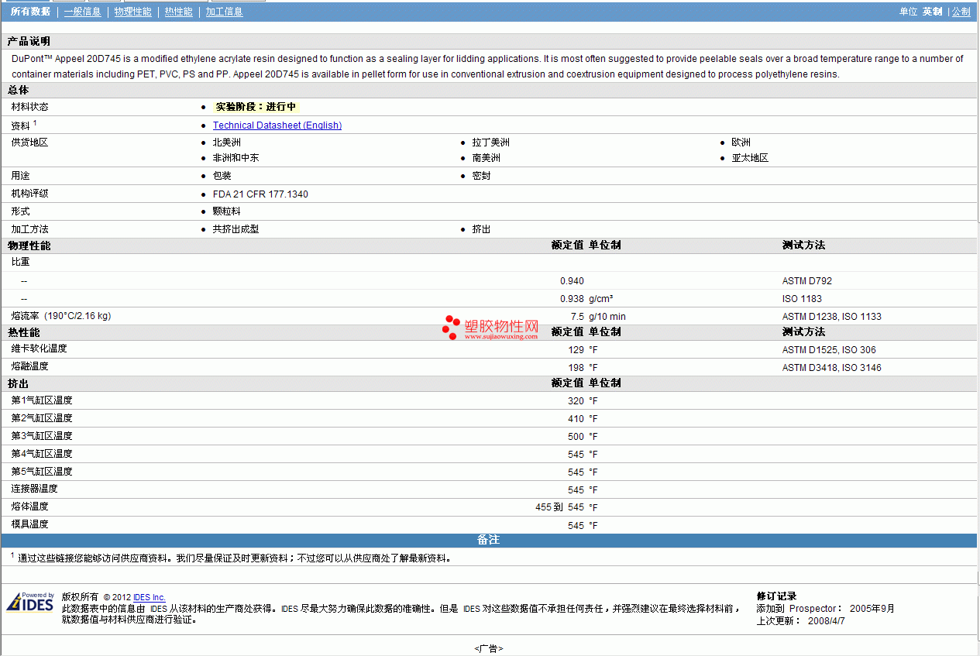
Task: Click the 添加到 Prospector 2005年9月 entry
Action: click(x=825, y=609)
